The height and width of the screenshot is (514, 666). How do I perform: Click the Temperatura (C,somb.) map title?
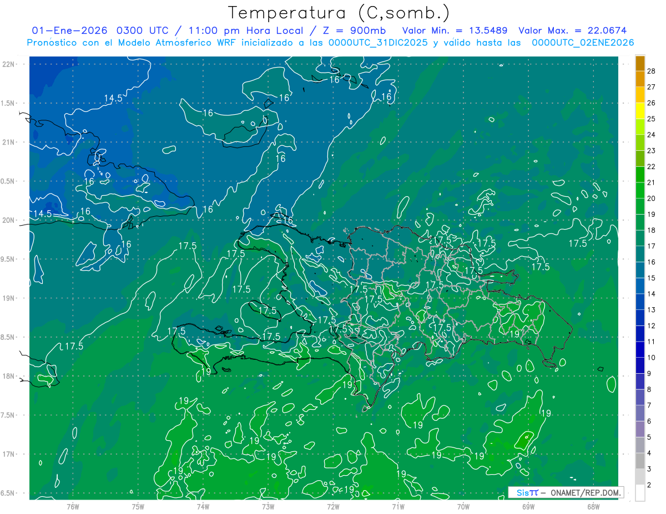[339, 12]
